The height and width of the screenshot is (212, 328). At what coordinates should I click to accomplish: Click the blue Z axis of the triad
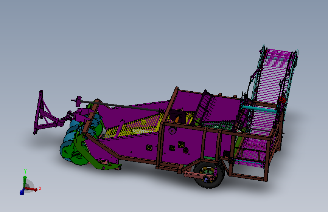point(22,192)
